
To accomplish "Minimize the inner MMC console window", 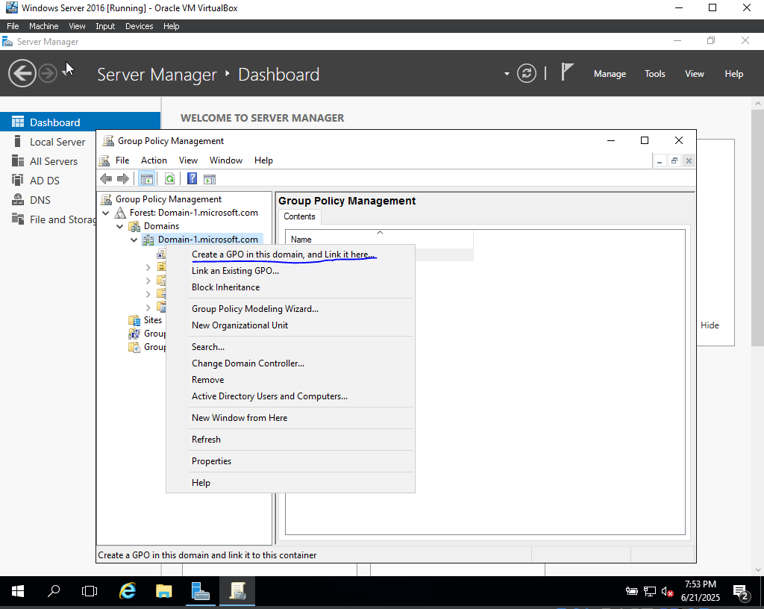I will pos(660,160).
